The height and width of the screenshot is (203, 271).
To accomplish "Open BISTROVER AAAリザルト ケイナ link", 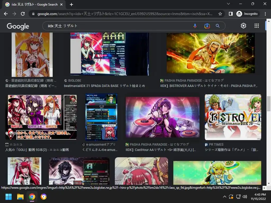I will (209, 86).
